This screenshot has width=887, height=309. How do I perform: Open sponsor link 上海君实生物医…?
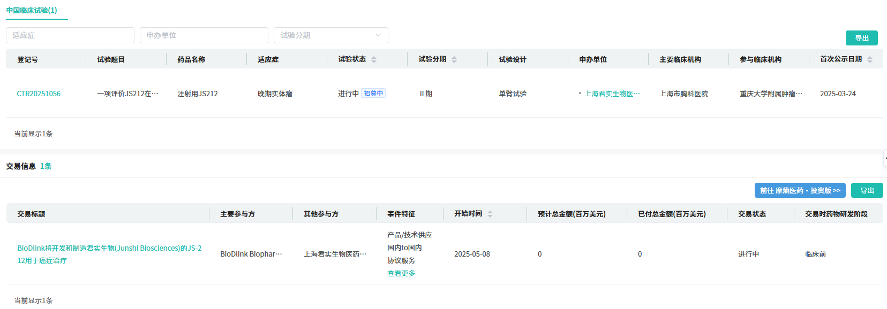click(x=612, y=94)
